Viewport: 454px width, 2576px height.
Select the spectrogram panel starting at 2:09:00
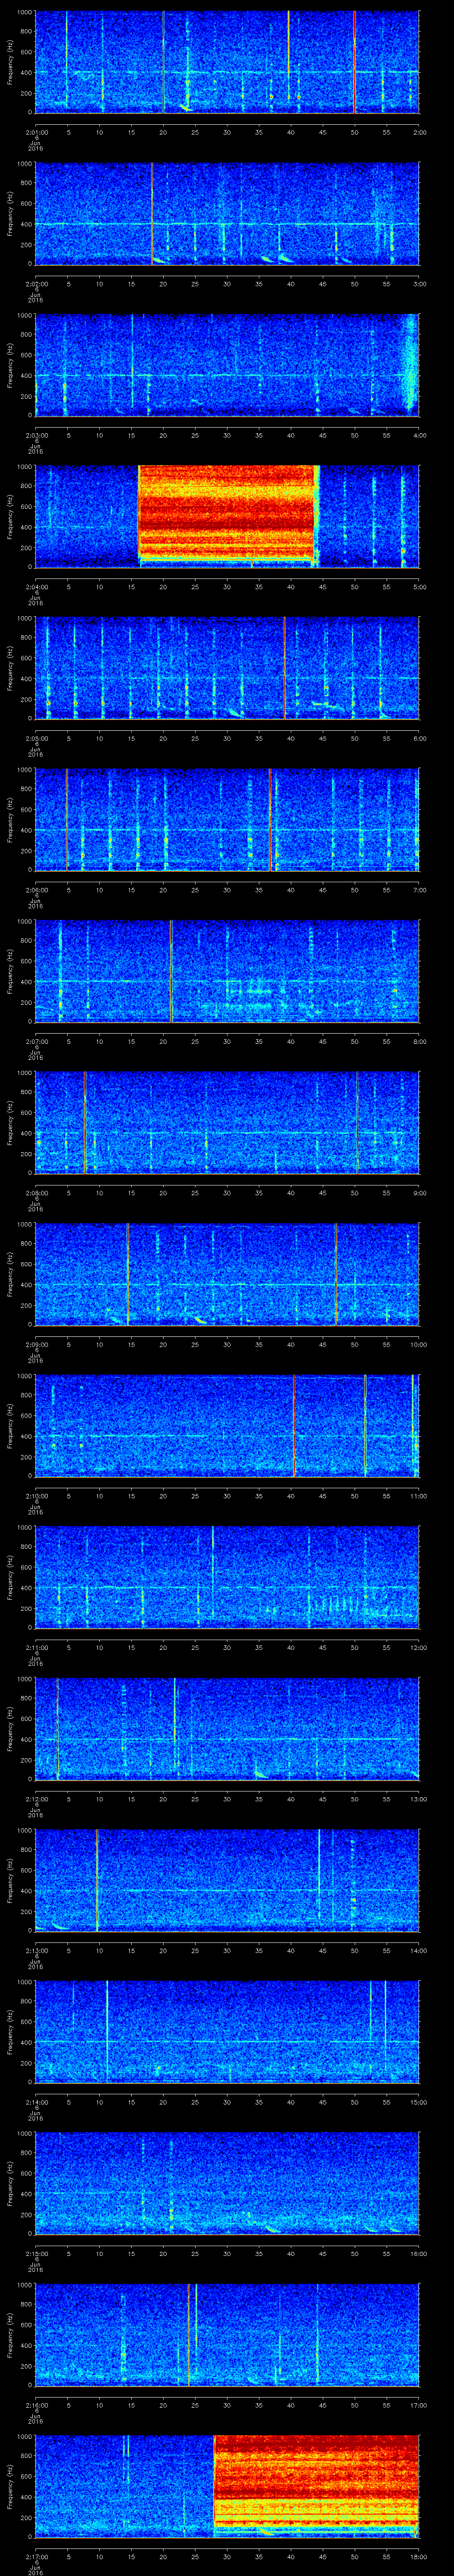(227, 1273)
